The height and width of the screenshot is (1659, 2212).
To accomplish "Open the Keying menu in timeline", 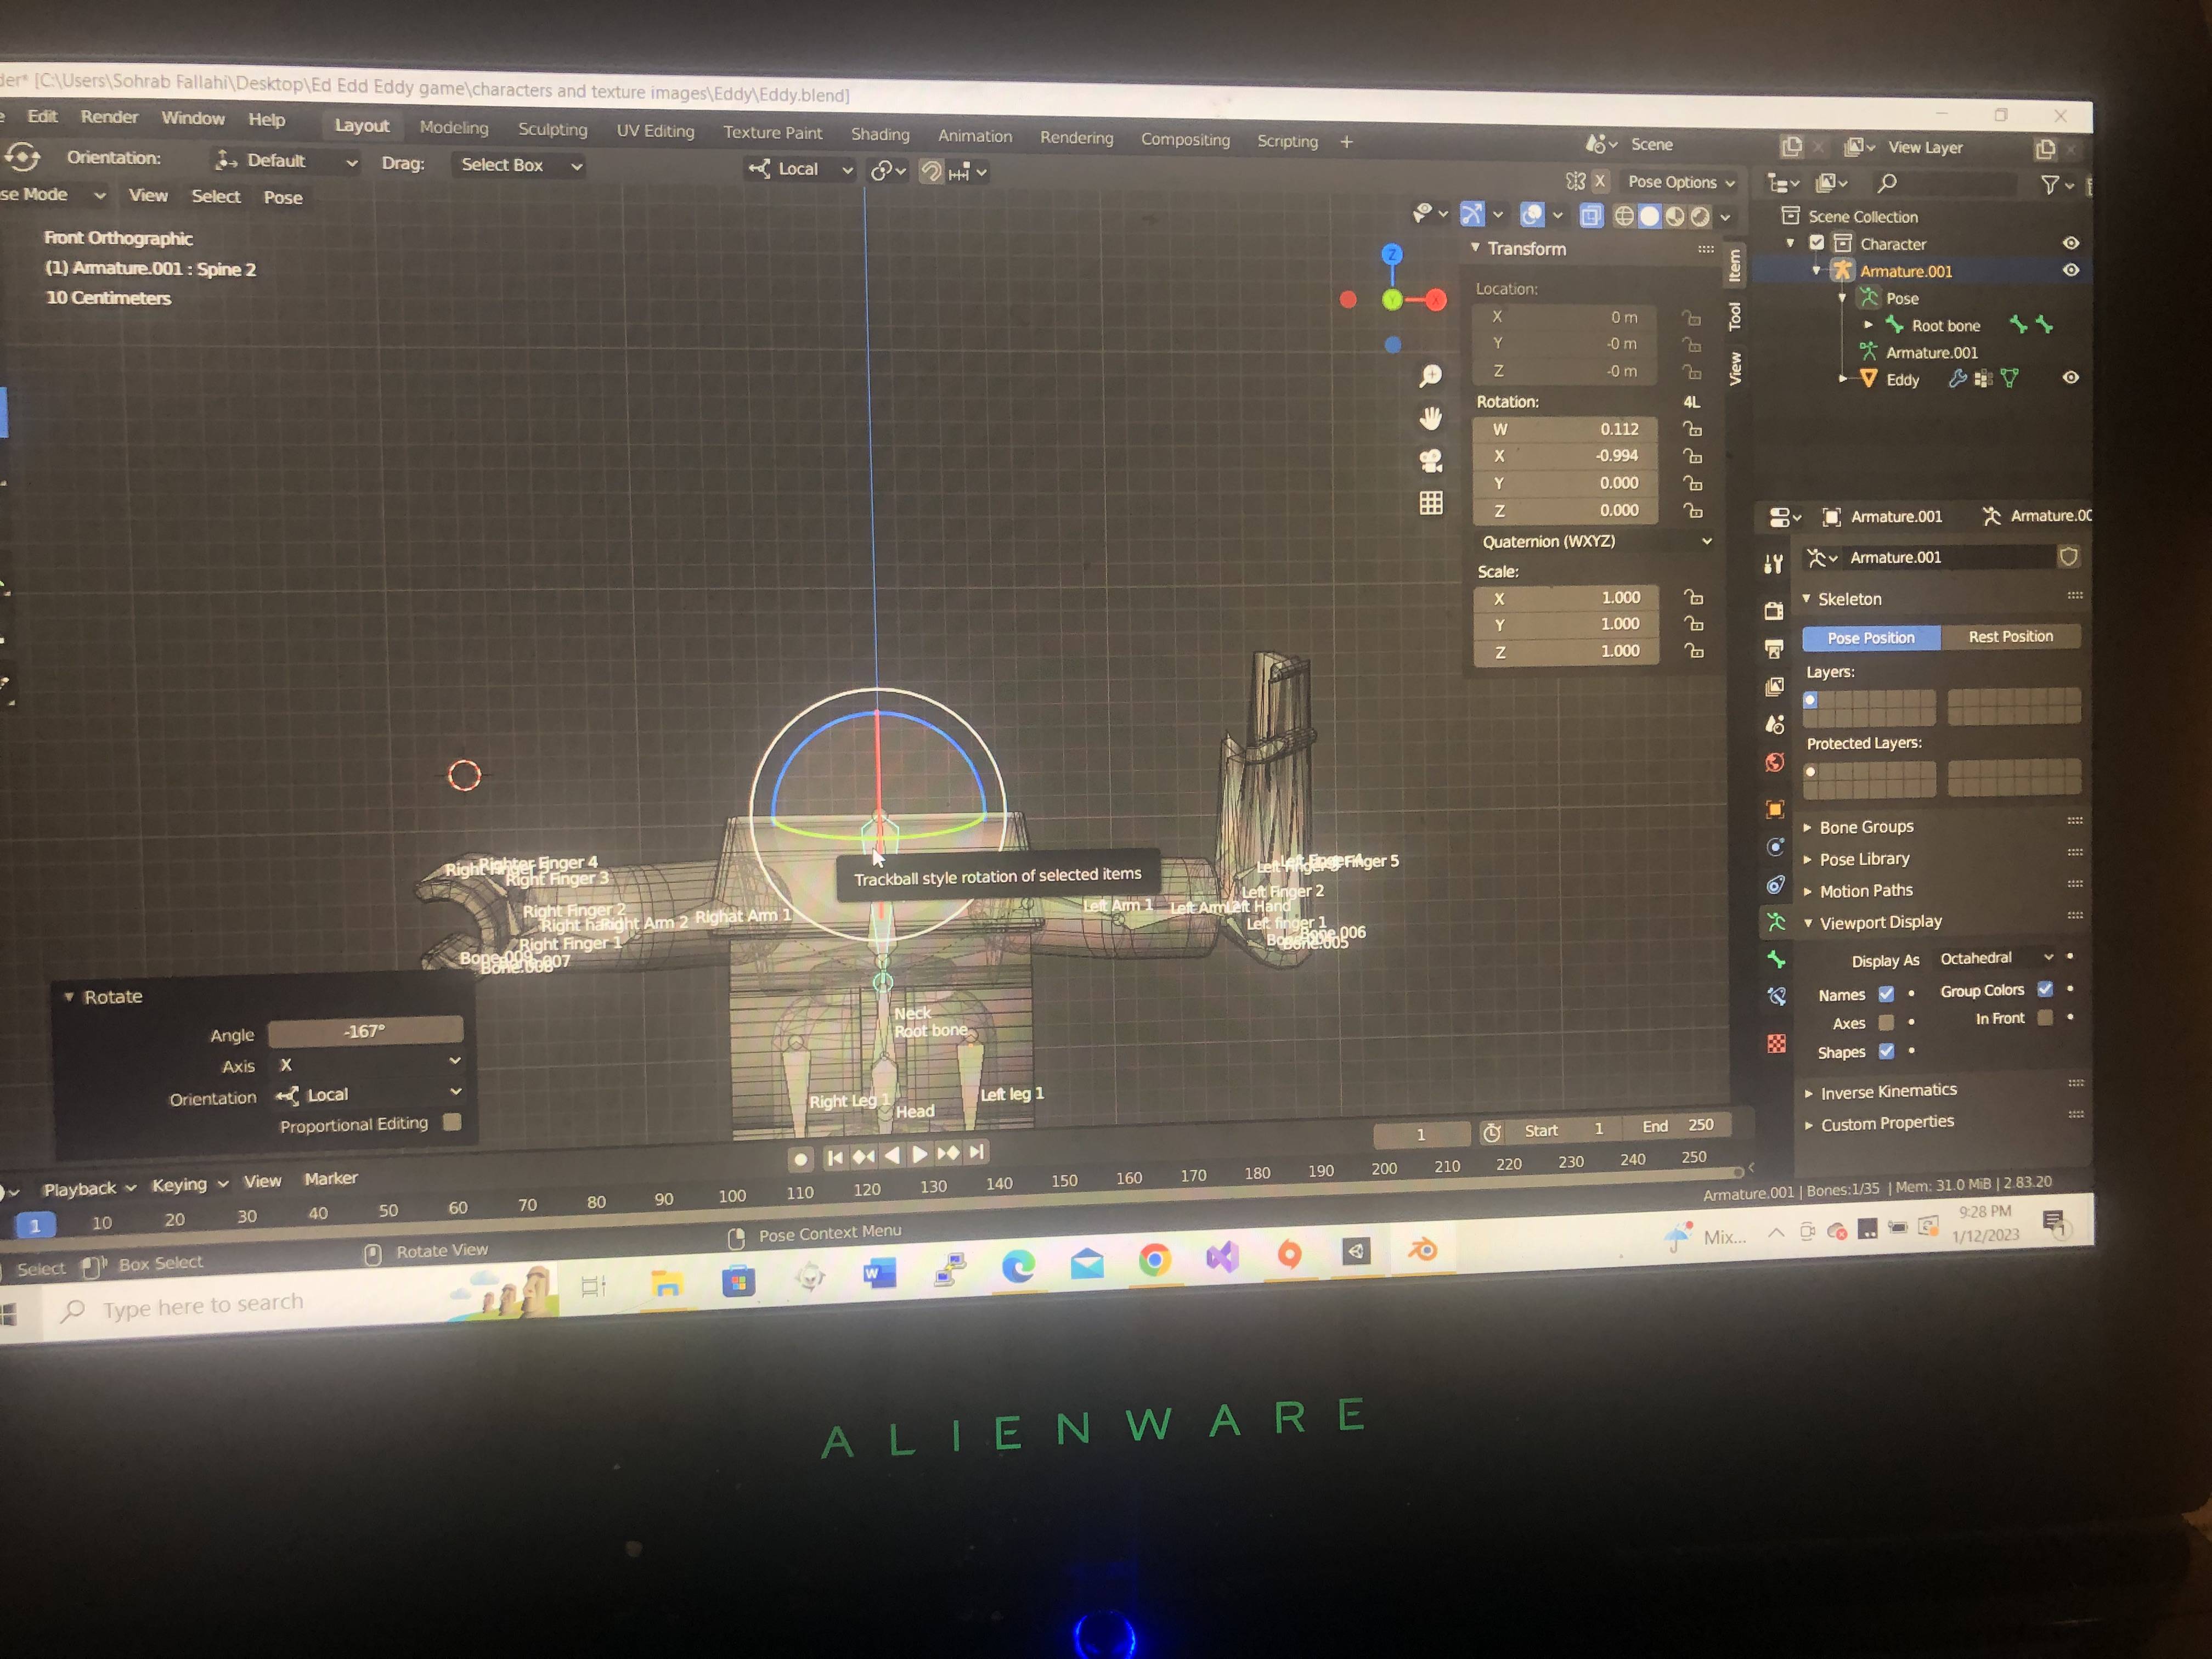I will pyautogui.click(x=189, y=1184).
